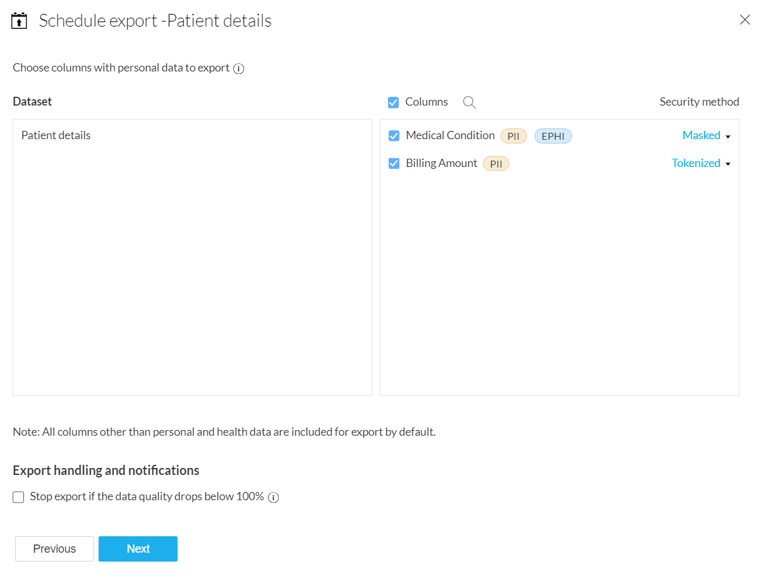Click the PII tag on Billing Amount

click(x=495, y=164)
